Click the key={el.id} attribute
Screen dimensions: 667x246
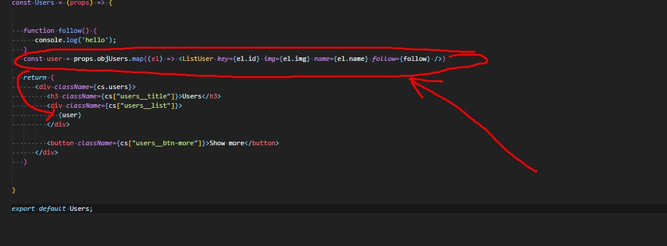[x=238, y=59]
